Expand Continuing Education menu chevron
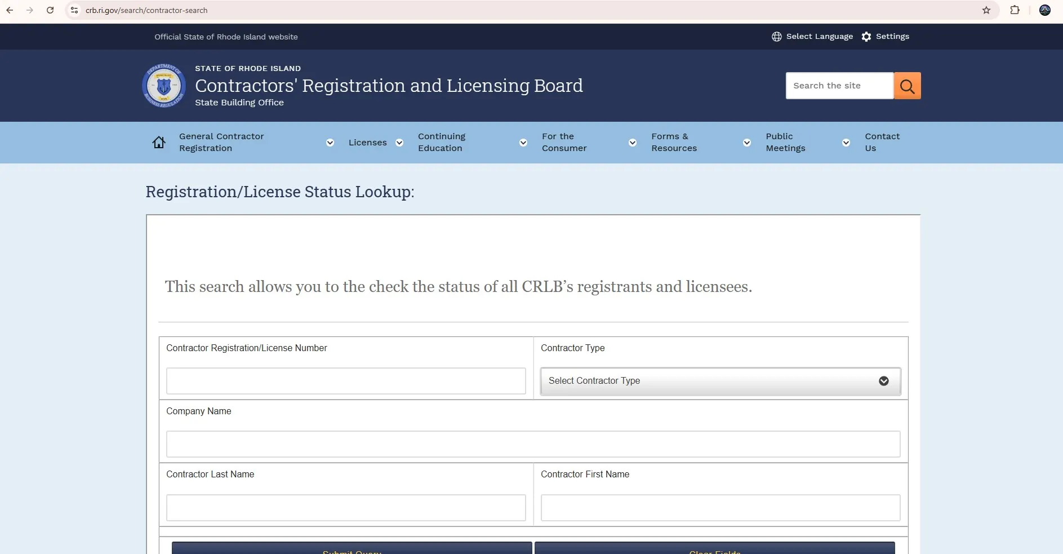Image resolution: width=1063 pixels, height=554 pixels. pyautogui.click(x=523, y=143)
